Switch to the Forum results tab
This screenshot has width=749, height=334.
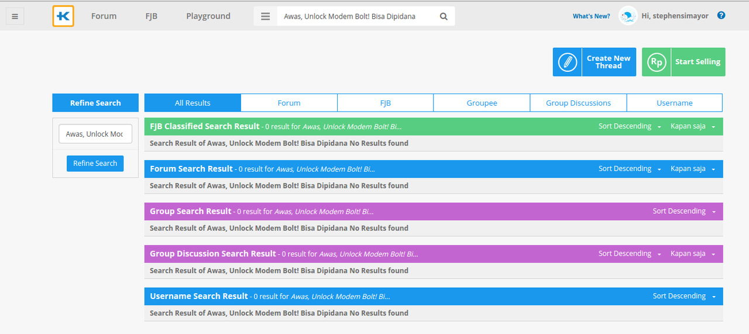pos(289,103)
